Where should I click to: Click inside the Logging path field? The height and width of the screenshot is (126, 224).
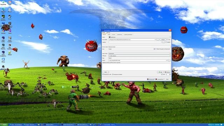[x=135, y=42]
